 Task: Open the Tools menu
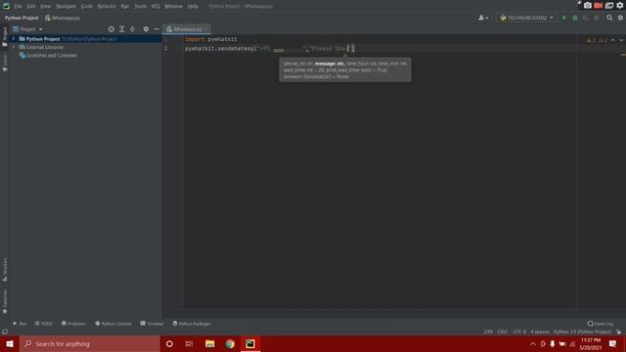140,6
